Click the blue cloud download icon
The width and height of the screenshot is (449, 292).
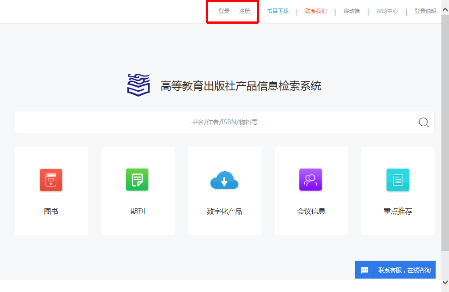click(224, 180)
